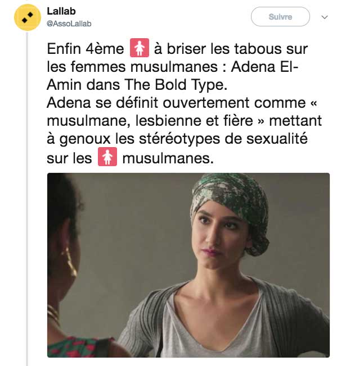Open the @AssoLallab handle link
Viewport: 350px width, 366px height.
pyautogui.click(x=69, y=24)
